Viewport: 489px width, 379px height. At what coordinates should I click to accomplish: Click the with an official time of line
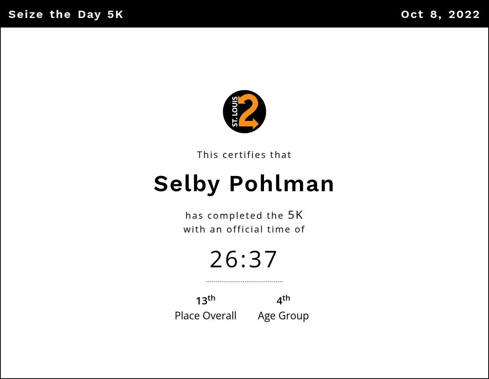[x=244, y=229]
